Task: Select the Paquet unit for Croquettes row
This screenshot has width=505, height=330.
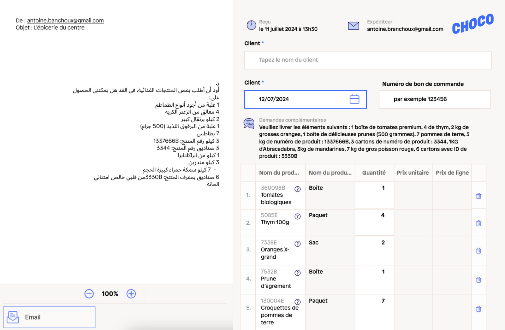Action: 330,312
